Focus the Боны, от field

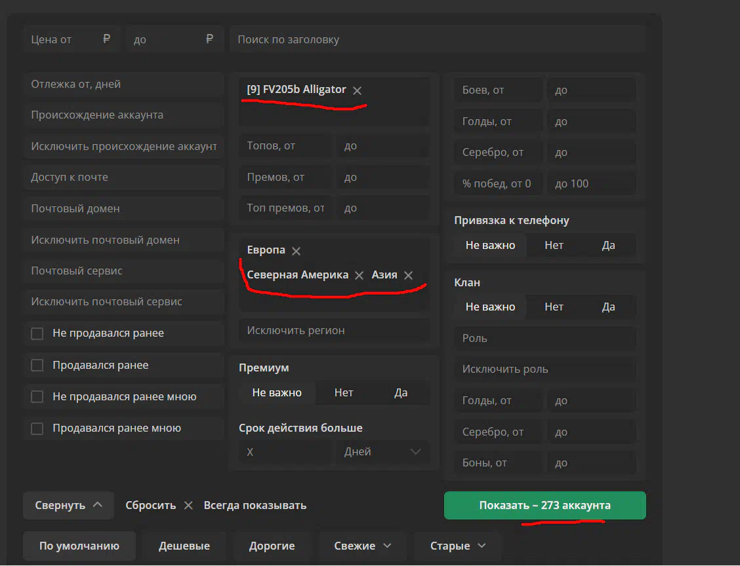[499, 462]
